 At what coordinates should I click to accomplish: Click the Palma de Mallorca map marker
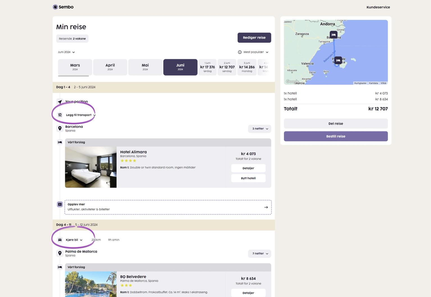click(x=338, y=60)
